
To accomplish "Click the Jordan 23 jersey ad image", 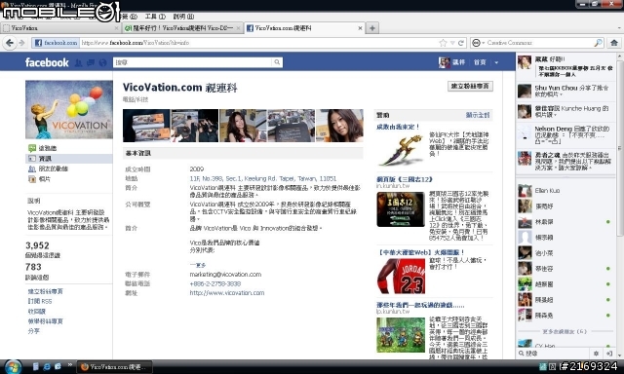I will point(401,277).
